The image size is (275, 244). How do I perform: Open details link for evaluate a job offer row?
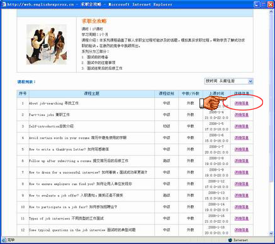[242, 196]
